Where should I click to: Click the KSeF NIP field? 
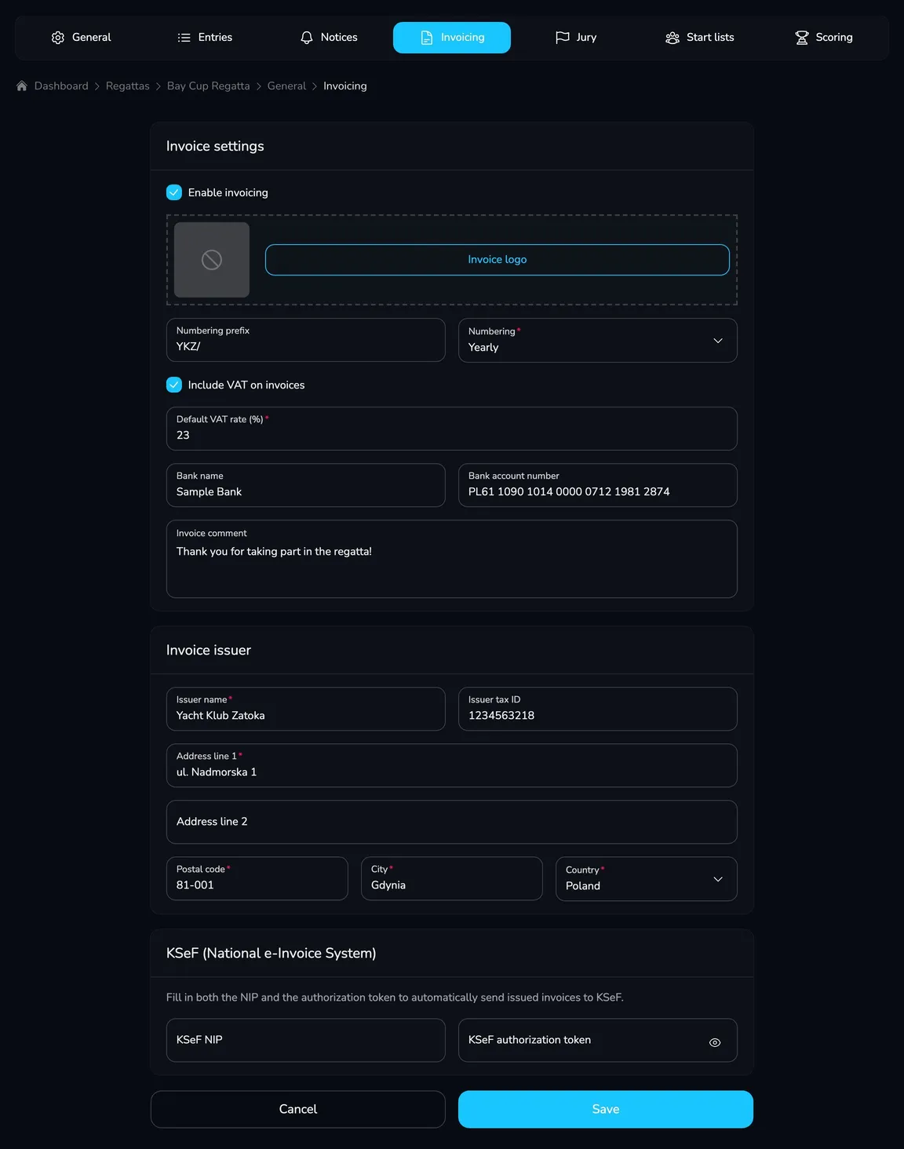pos(306,1040)
